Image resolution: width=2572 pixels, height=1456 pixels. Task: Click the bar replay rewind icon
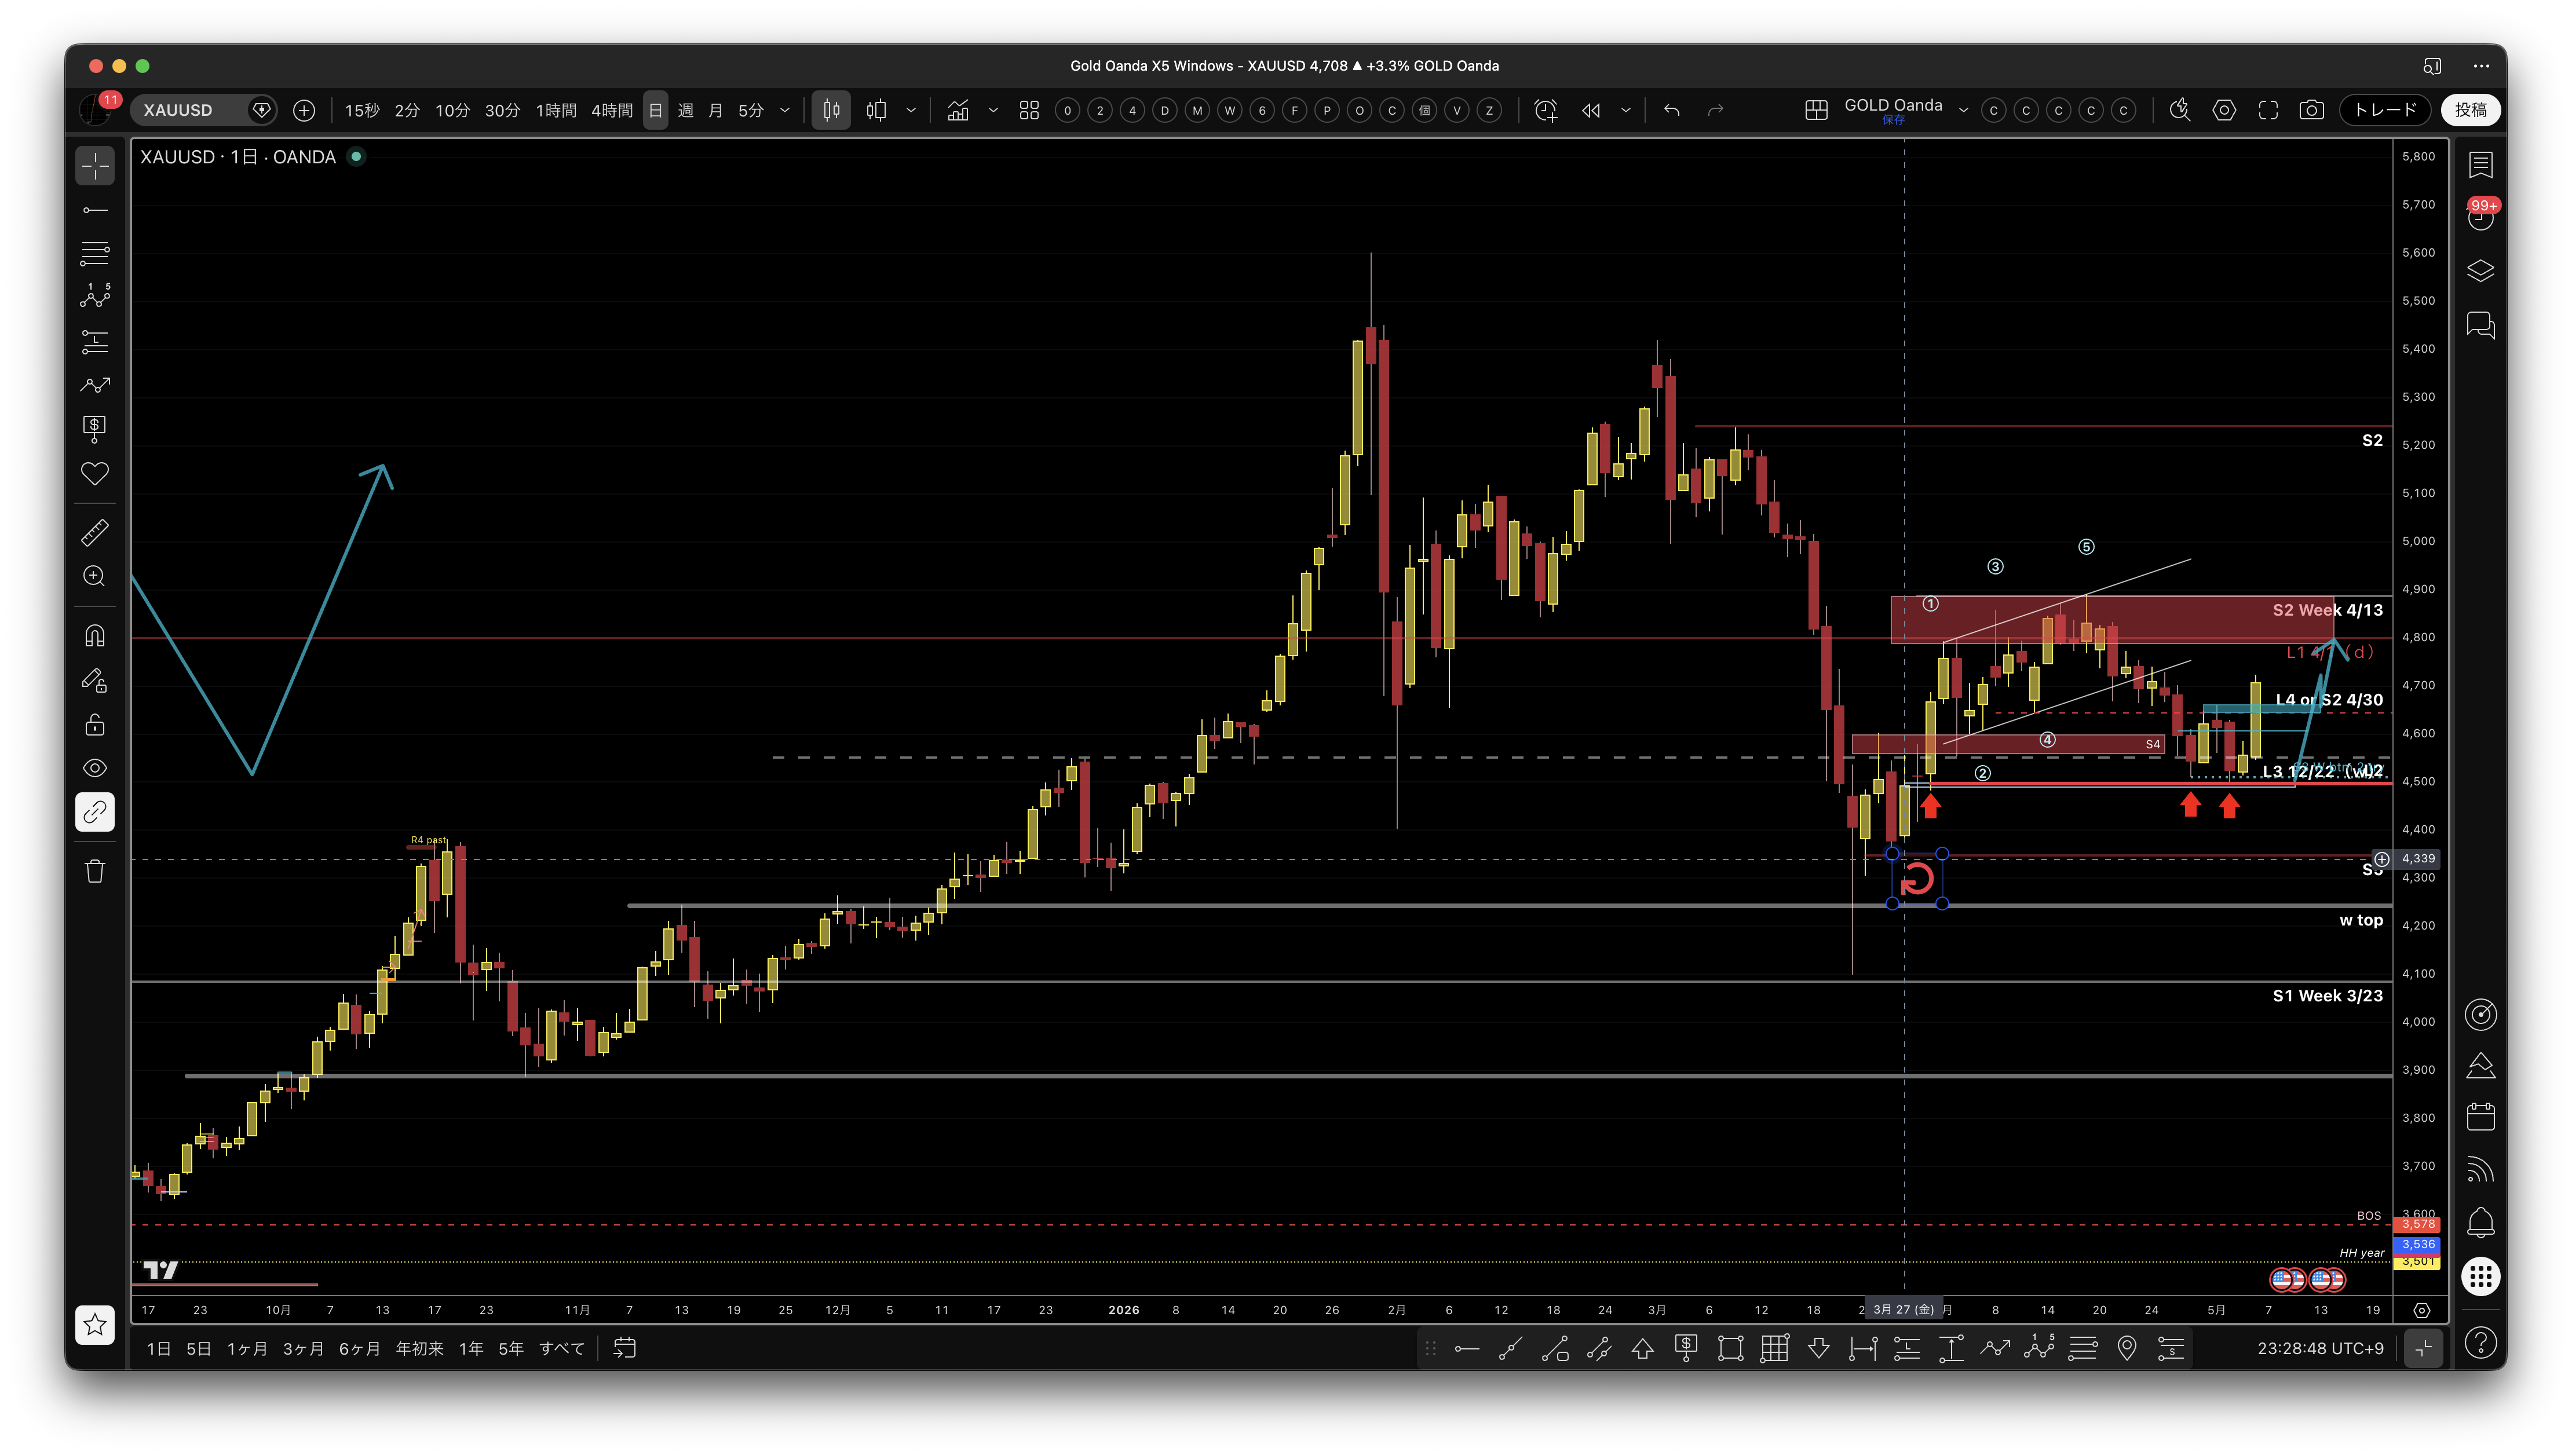1591,110
